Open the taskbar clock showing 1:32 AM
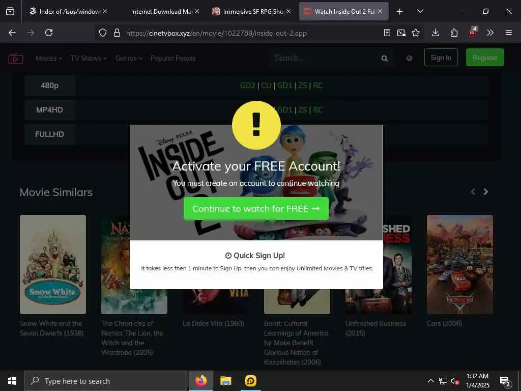The height and width of the screenshot is (391, 521). tap(477, 381)
